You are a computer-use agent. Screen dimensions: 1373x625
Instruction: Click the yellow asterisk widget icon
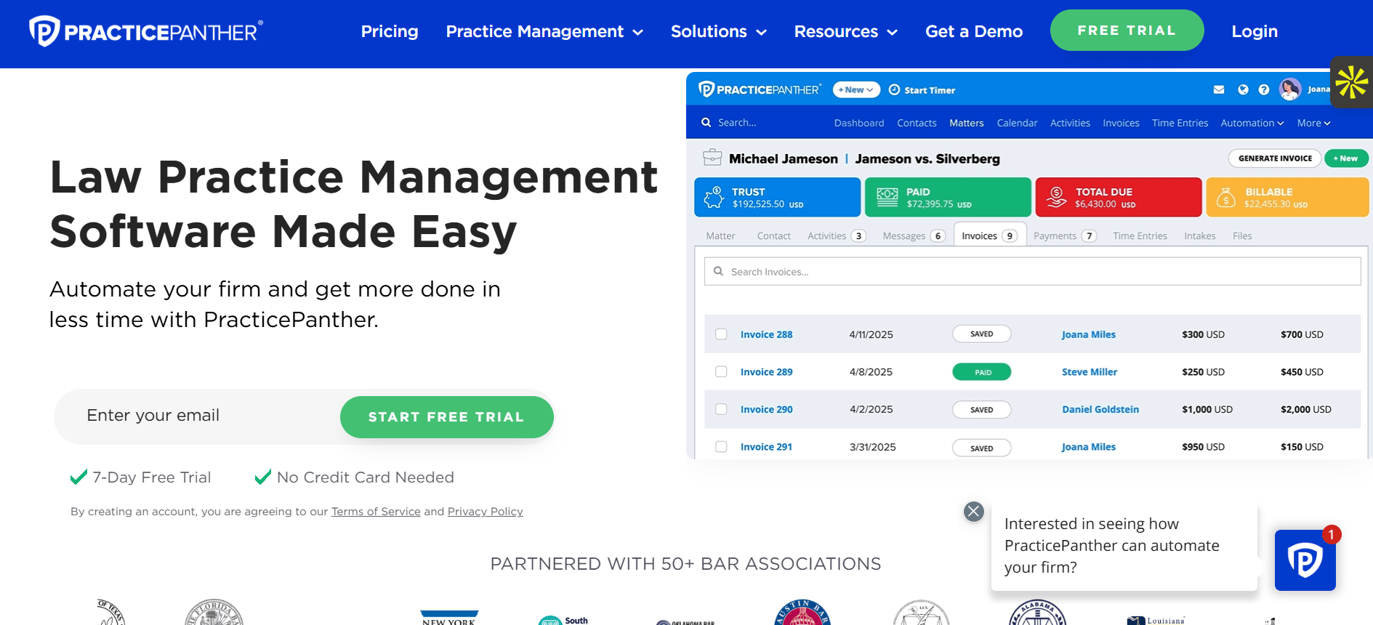click(1351, 82)
